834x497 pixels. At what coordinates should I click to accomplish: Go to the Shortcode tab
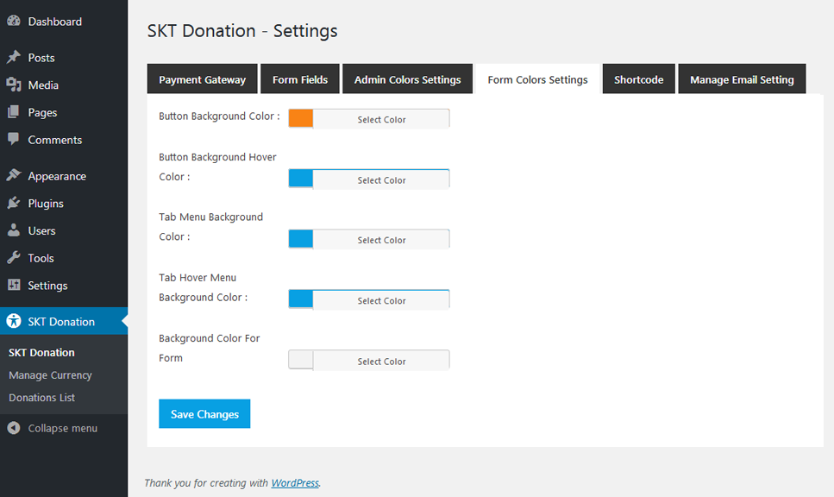pos(638,79)
